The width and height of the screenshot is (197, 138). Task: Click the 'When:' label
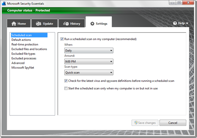click(69, 45)
